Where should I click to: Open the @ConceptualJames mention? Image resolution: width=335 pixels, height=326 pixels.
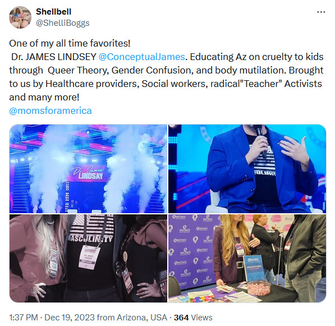[x=141, y=57]
